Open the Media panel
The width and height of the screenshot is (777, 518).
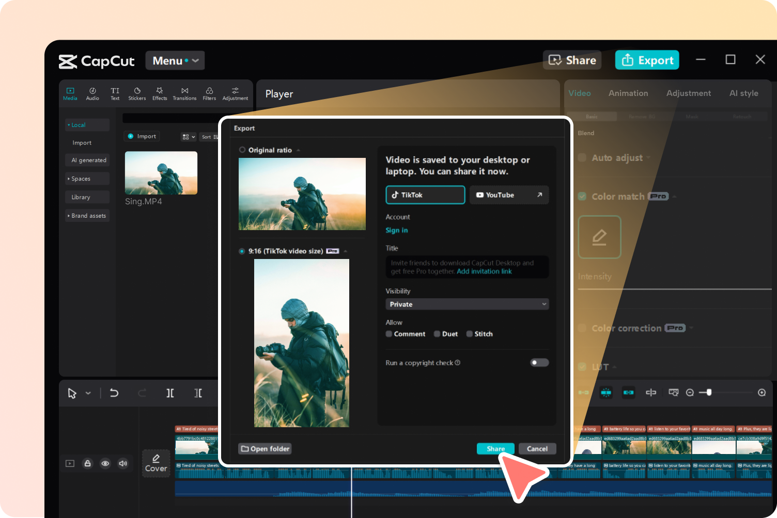70,94
